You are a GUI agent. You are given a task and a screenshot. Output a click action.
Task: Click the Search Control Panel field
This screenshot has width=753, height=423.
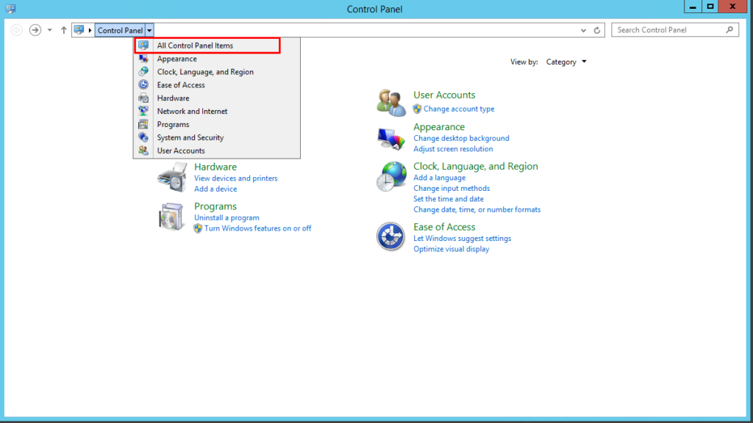pyautogui.click(x=675, y=29)
